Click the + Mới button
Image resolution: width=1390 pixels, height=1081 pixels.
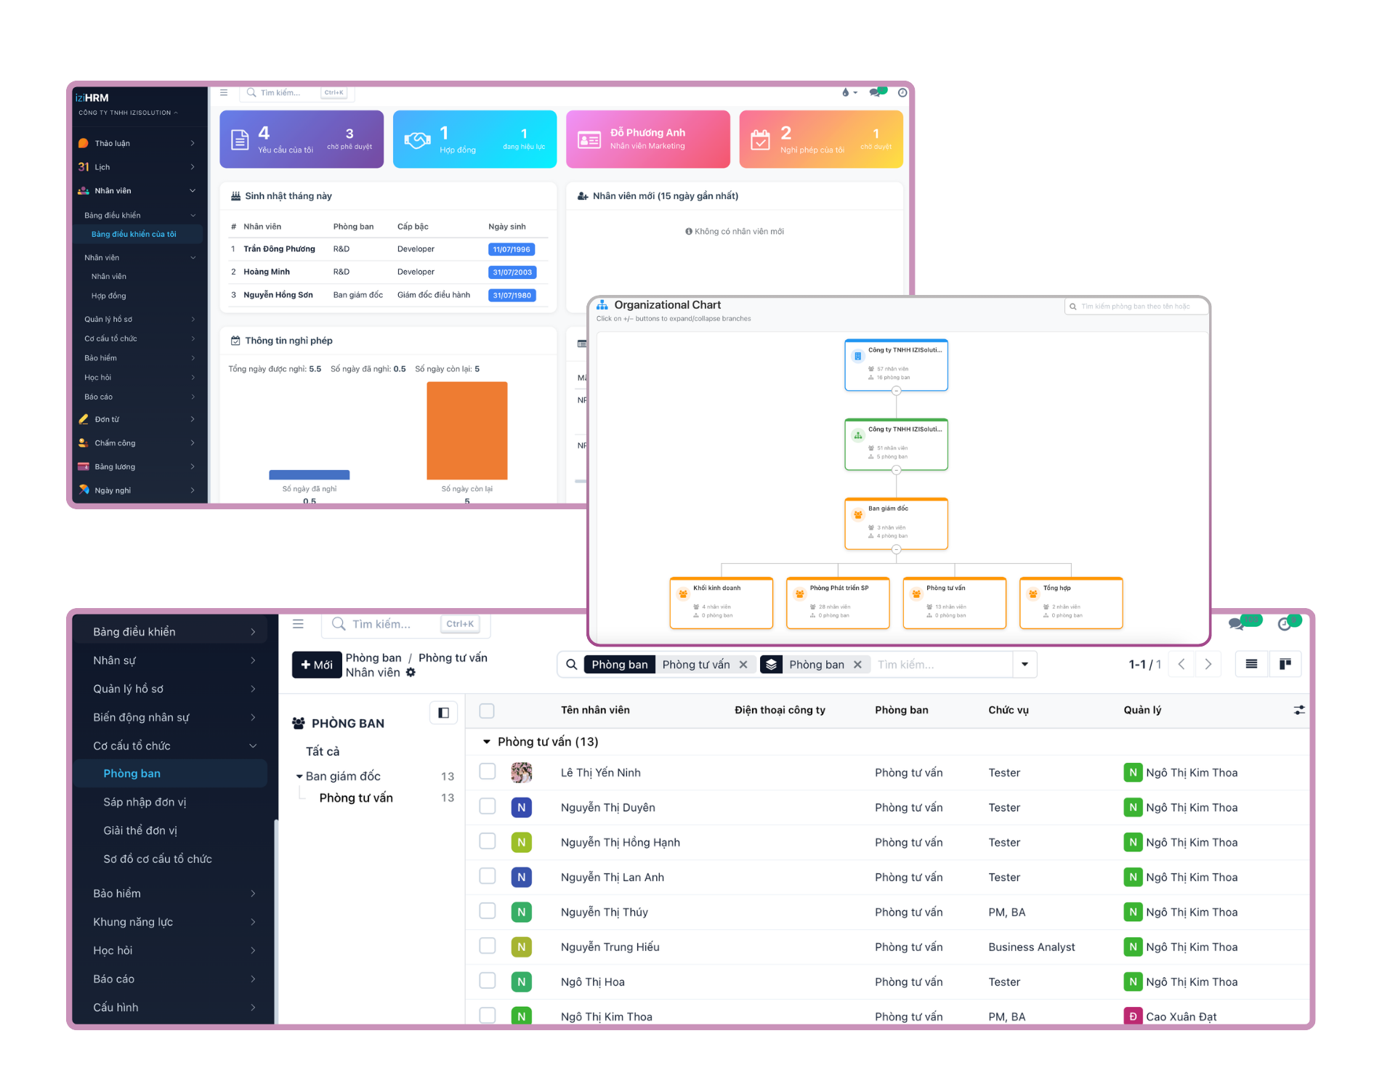coord(317,665)
